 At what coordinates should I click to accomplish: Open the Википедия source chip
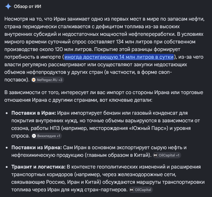[47, 136]
